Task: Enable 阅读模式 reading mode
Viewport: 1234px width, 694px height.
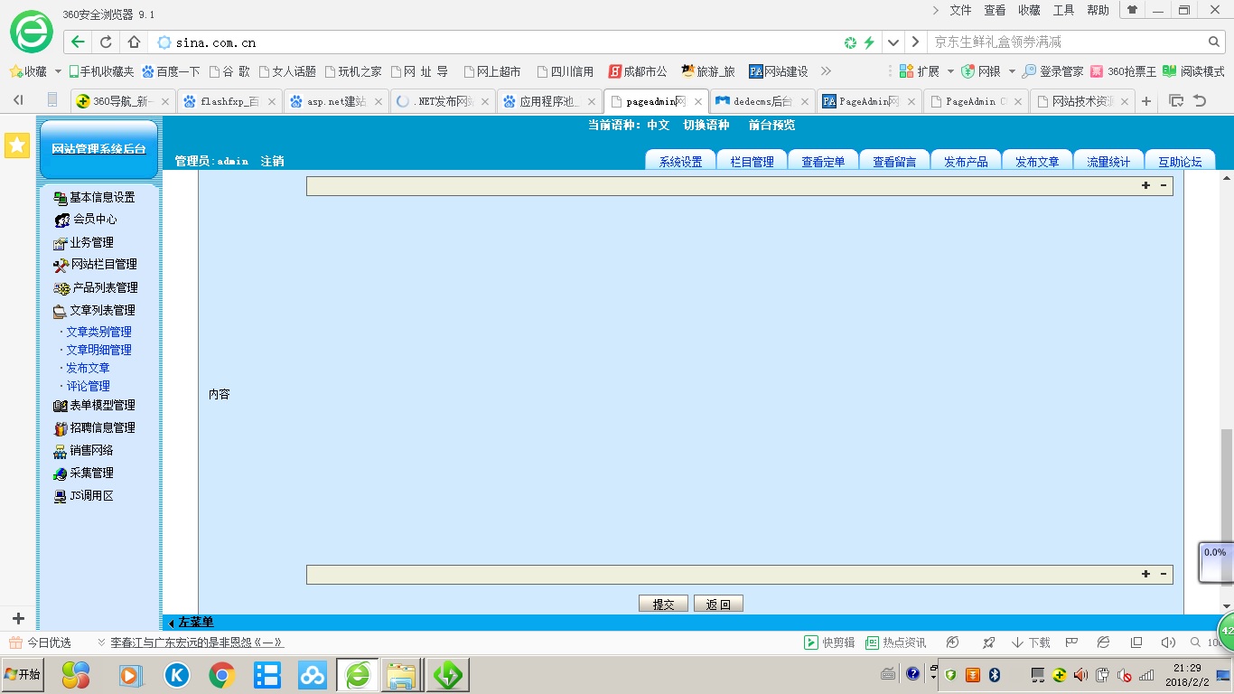Action: click(1193, 71)
